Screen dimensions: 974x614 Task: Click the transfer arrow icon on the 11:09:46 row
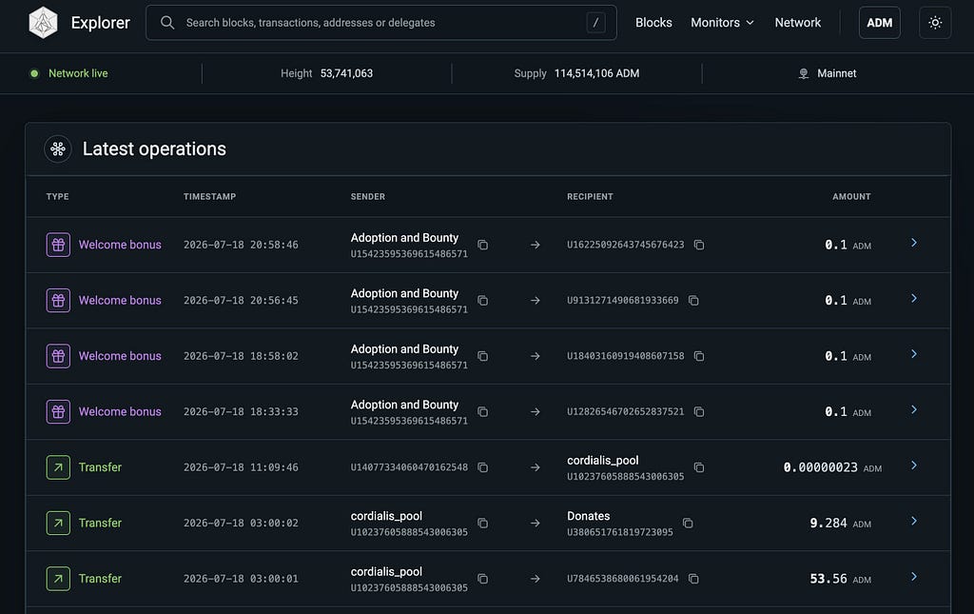point(58,467)
